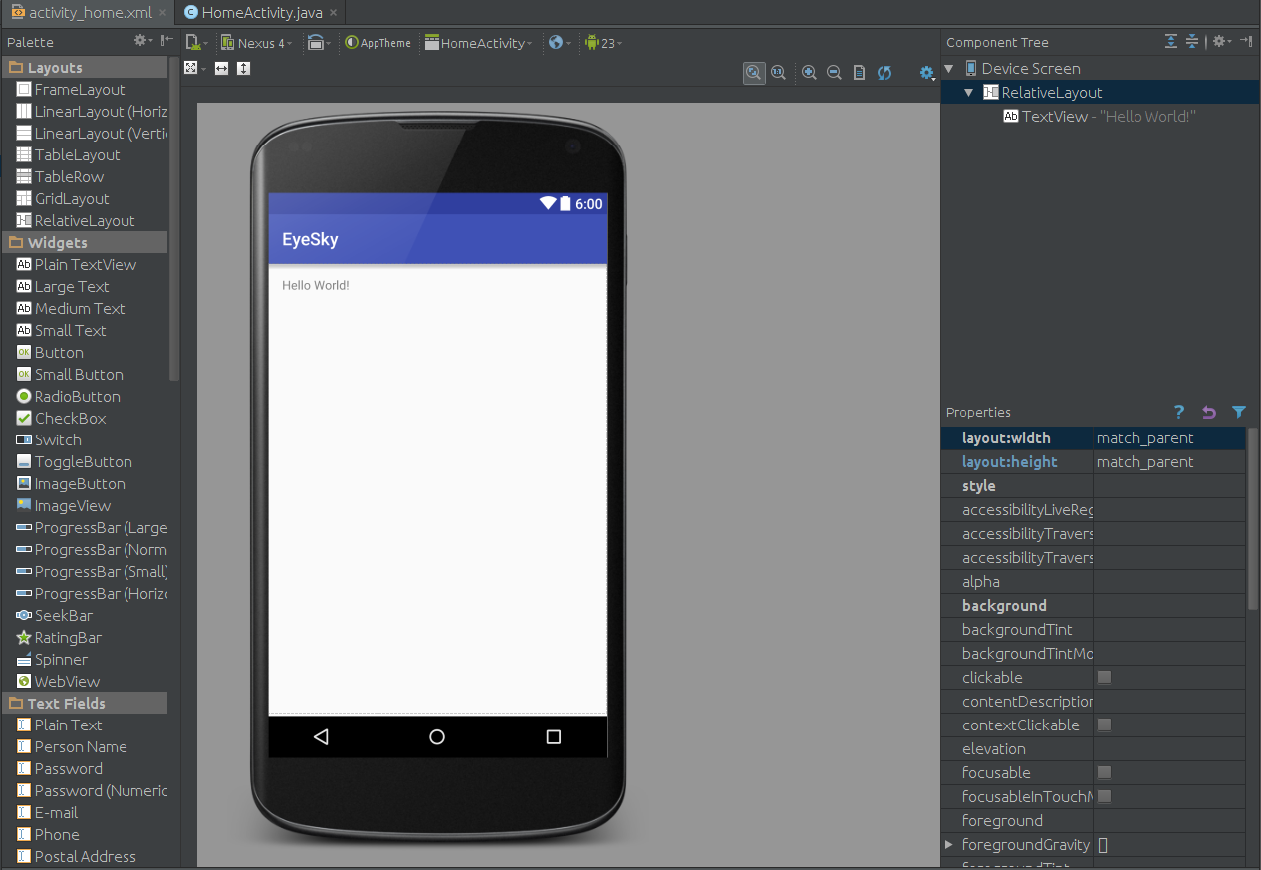Select the AppTheme theme chooser
Screen dimensions: 1261x870
tap(378, 43)
